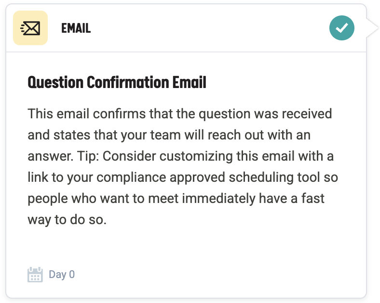Click the Day 0 schedule label
Image resolution: width=380 pixels, height=303 pixels.
click(x=62, y=275)
